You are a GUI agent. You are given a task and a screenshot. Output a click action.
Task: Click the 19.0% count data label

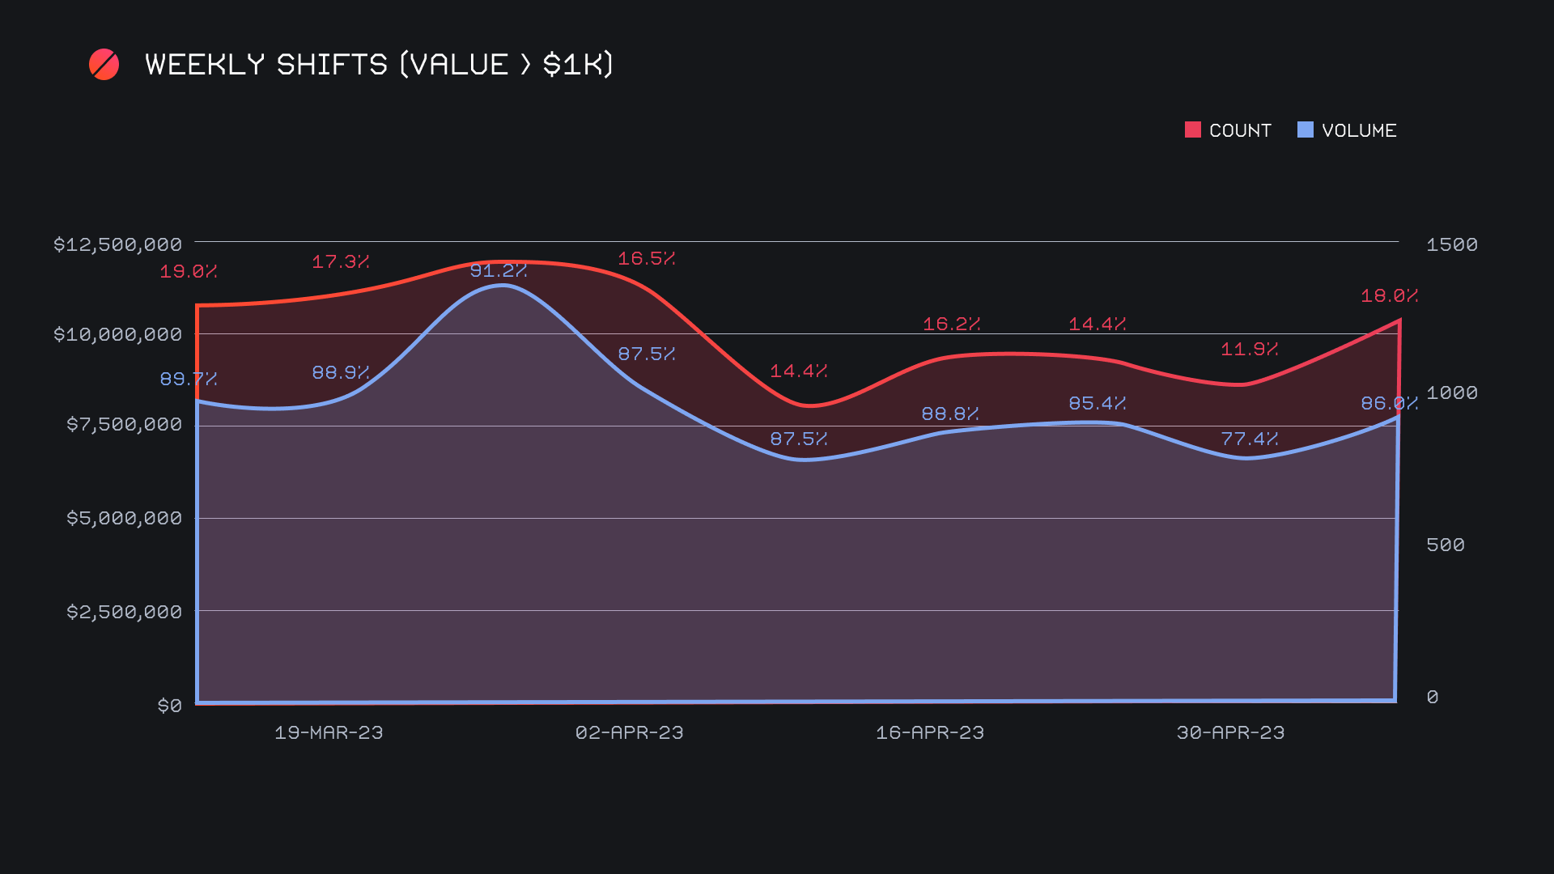click(188, 272)
